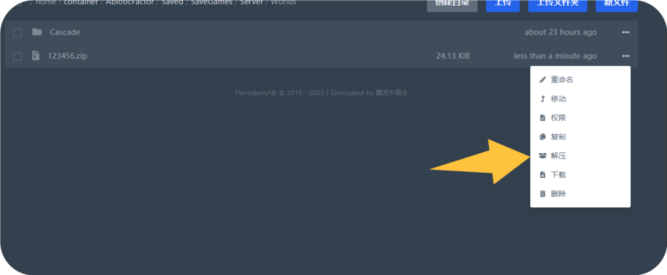Click the download file icon beside 下载
The width and height of the screenshot is (667, 275).
[543, 175]
